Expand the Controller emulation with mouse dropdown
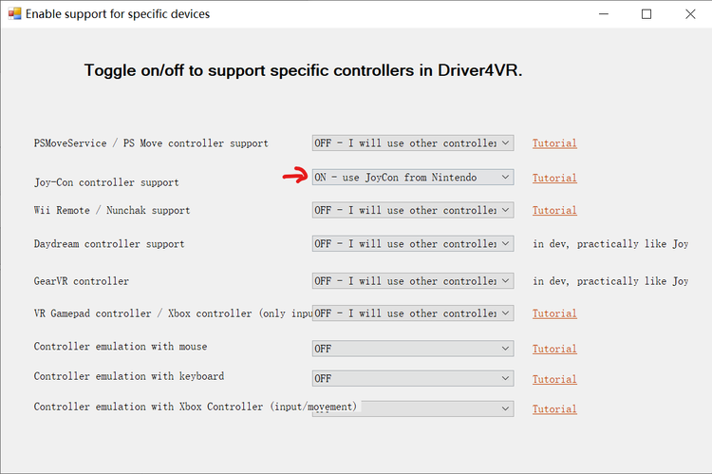 (x=413, y=349)
